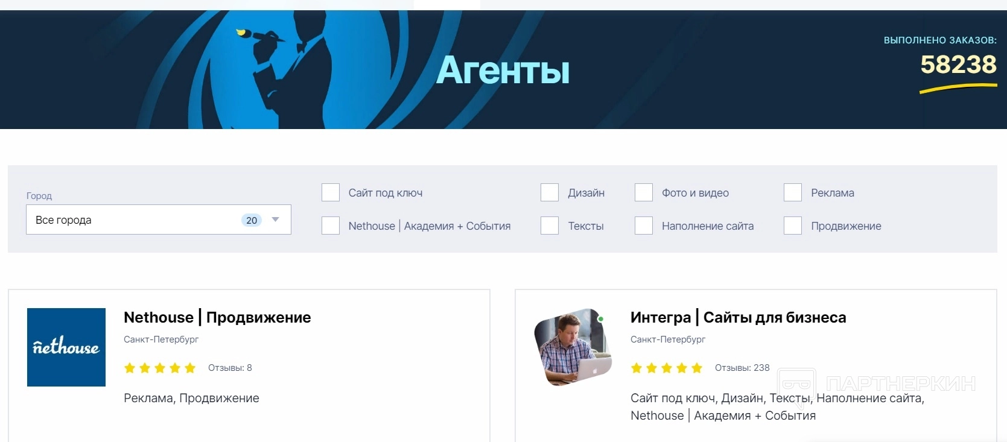Image resolution: width=1007 pixels, height=442 pixels.
Task: View reviews "Отзывы: 238" for Интегра
Action: click(742, 368)
